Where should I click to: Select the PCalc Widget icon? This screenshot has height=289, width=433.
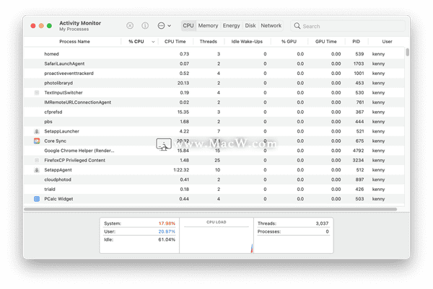pyautogui.click(x=37, y=199)
